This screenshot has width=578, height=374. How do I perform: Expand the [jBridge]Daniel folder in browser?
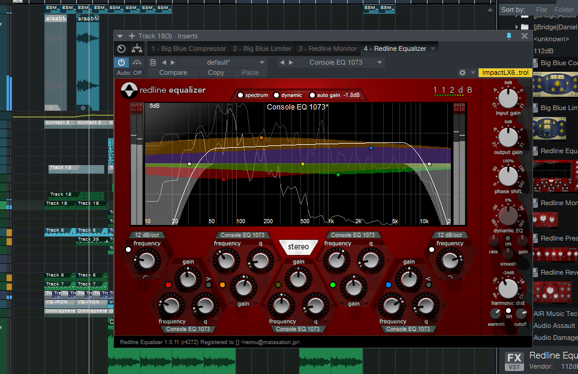click(516, 27)
